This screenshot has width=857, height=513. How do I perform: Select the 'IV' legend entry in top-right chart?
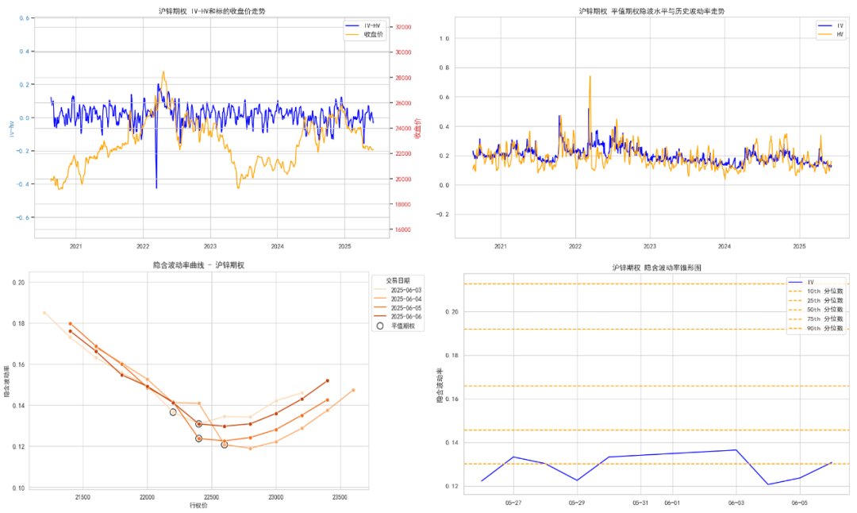click(x=831, y=25)
